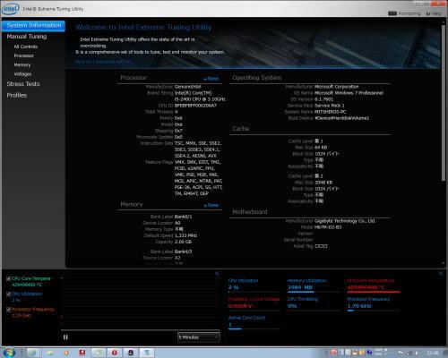Open the Profiles menu item
Screen dimensions: 448x358
pos(17,95)
